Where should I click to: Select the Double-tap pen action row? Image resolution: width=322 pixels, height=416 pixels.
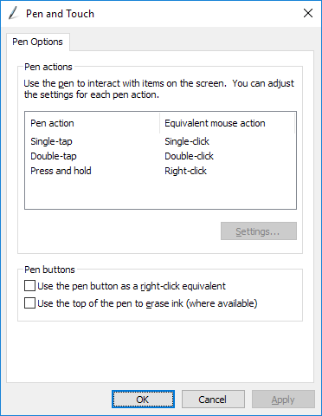click(x=160, y=156)
